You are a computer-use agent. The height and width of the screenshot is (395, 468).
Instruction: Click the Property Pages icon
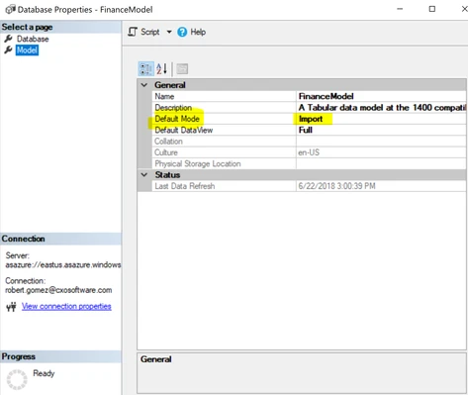pos(182,69)
